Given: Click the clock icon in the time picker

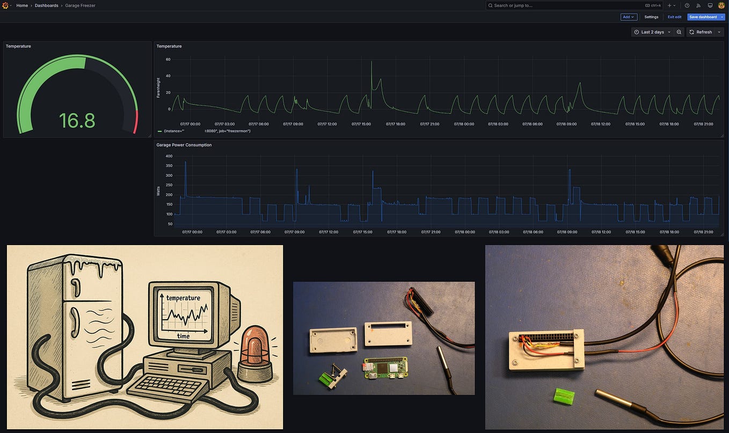Looking at the screenshot, I should click(636, 32).
